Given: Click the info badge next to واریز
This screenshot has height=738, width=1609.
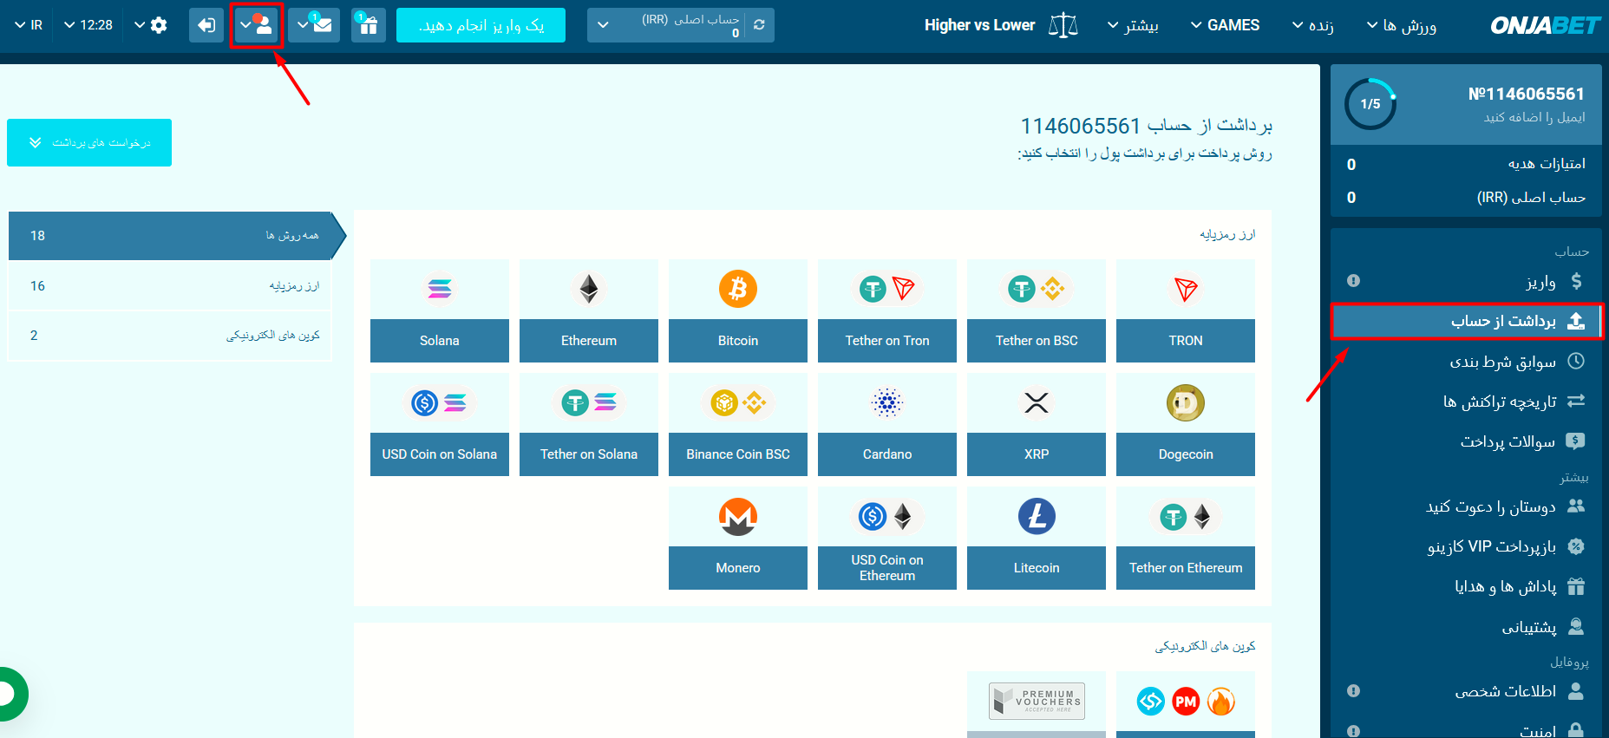Looking at the screenshot, I should tap(1353, 281).
